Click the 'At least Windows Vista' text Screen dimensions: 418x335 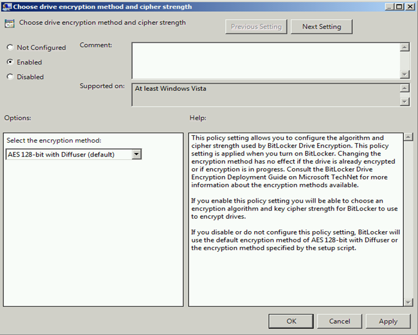click(171, 89)
